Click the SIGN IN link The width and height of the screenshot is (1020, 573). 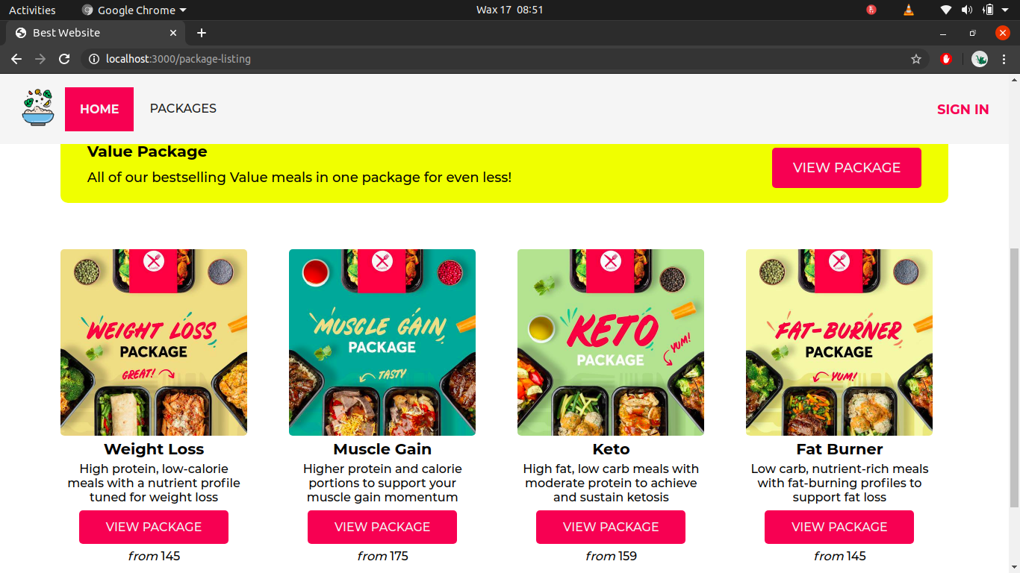[963, 110]
